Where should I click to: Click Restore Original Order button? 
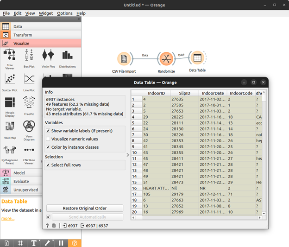[x=85, y=208]
